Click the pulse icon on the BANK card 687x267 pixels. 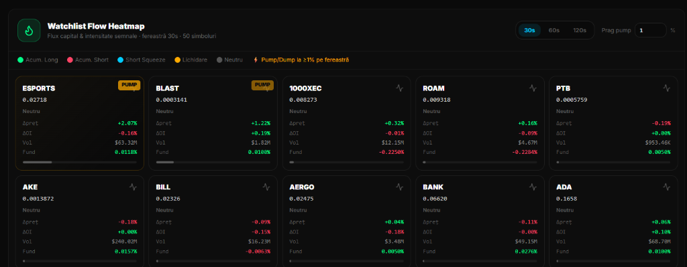pyautogui.click(x=533, y=187)
